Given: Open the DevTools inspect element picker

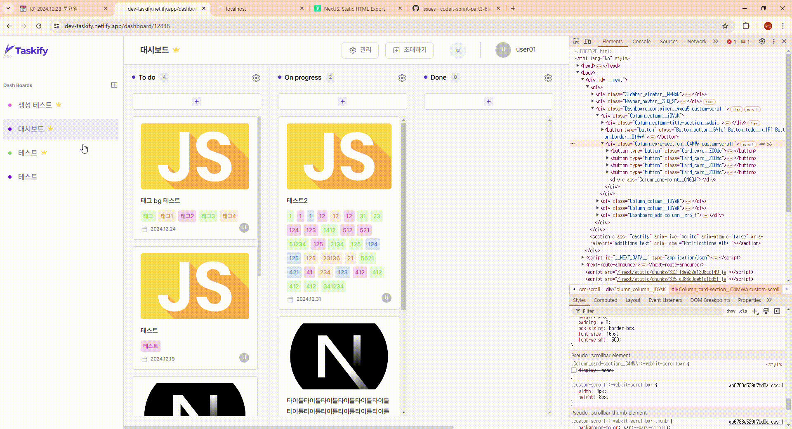Looking at the screenshot, I should (576, 41).
